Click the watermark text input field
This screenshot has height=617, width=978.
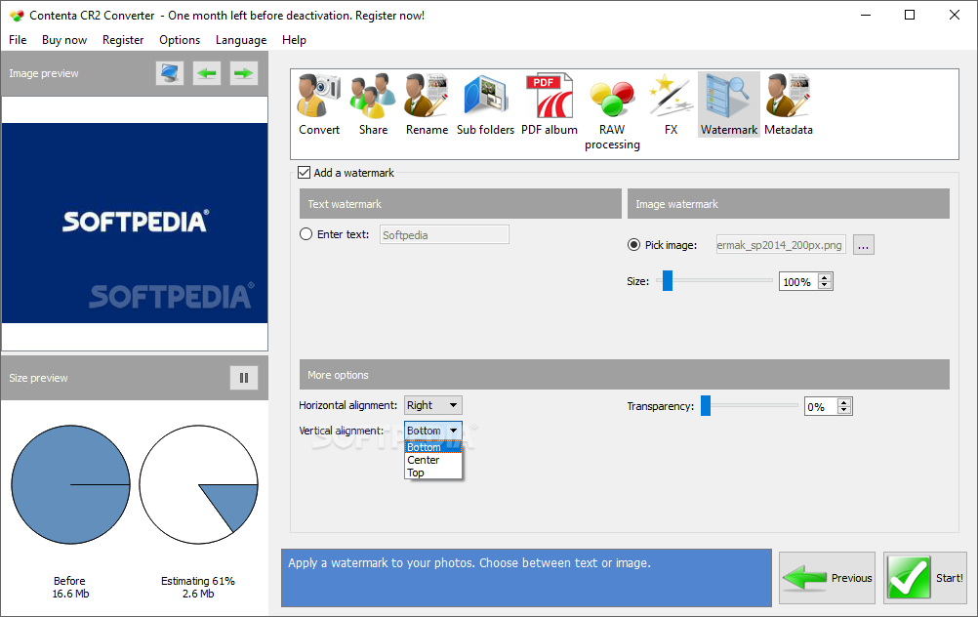444,234
